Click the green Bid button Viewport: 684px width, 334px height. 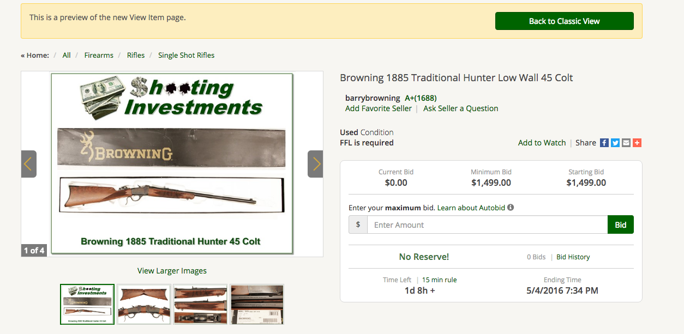tap(621, 224)
